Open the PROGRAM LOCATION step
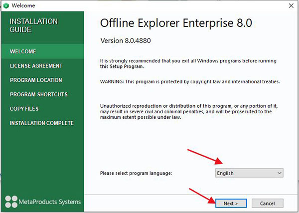Viewport: 299px width, 213px height. 36,80
